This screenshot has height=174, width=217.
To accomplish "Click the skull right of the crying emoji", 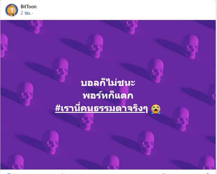I will tap(181, 119).
